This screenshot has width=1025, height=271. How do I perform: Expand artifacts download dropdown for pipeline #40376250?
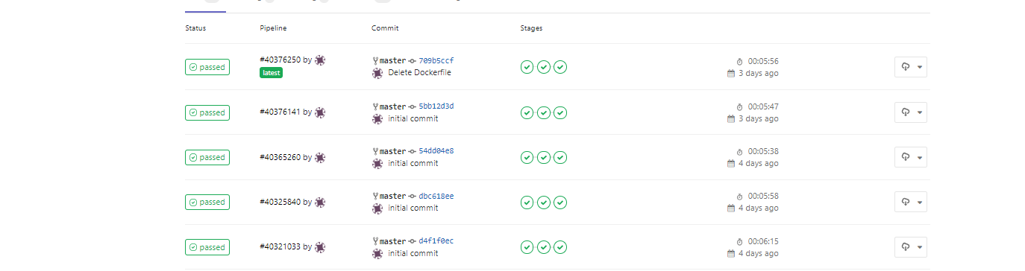911,67
